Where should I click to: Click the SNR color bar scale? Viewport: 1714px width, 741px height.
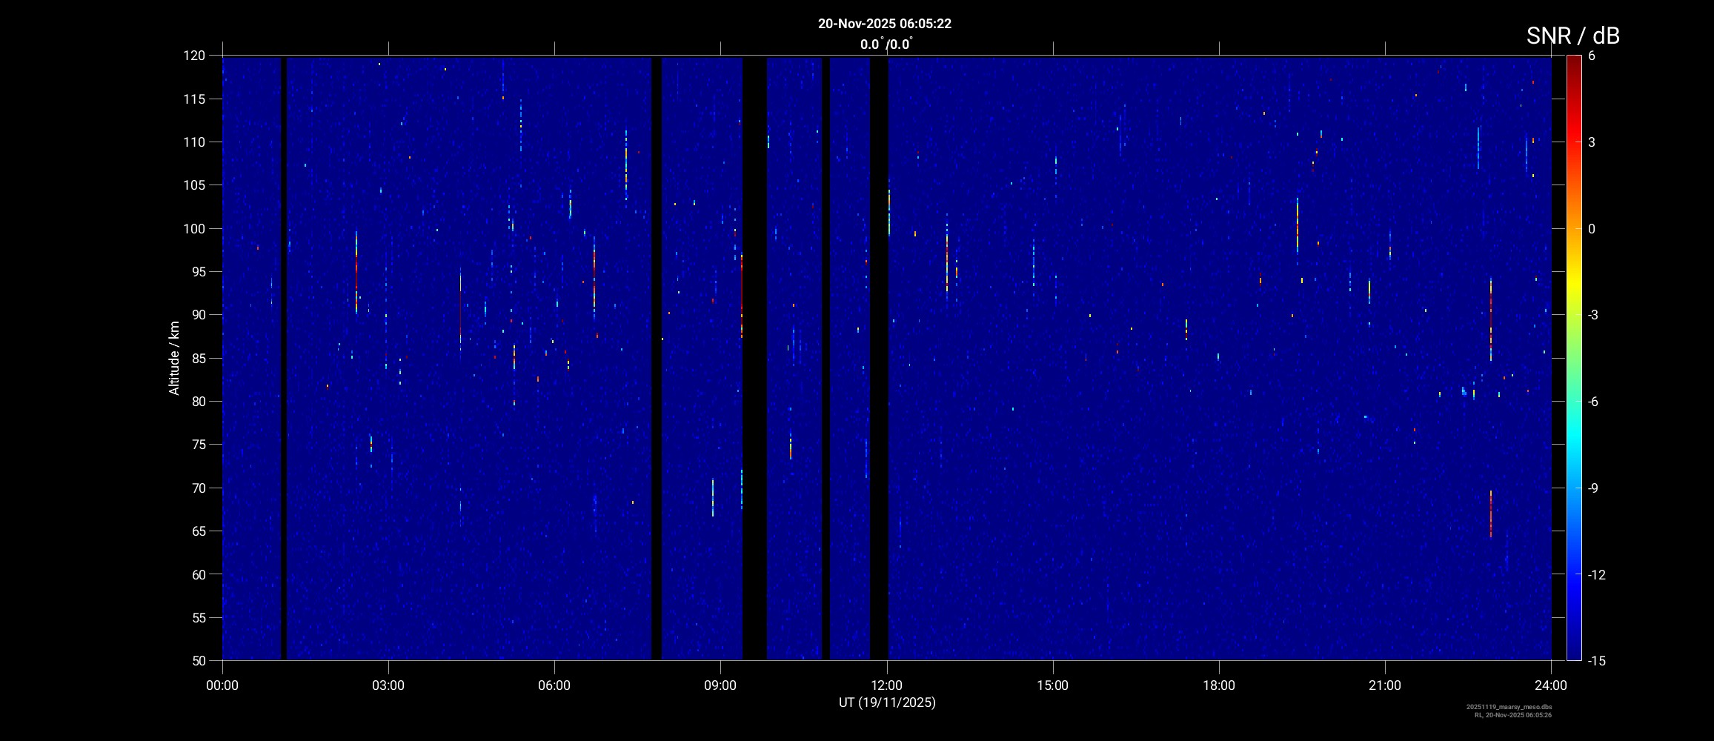(x=1573, y=357)
